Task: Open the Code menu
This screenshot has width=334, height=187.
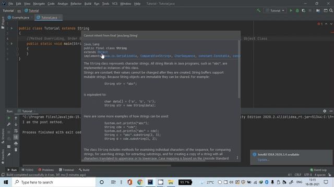Action: [x=51, y=4]
